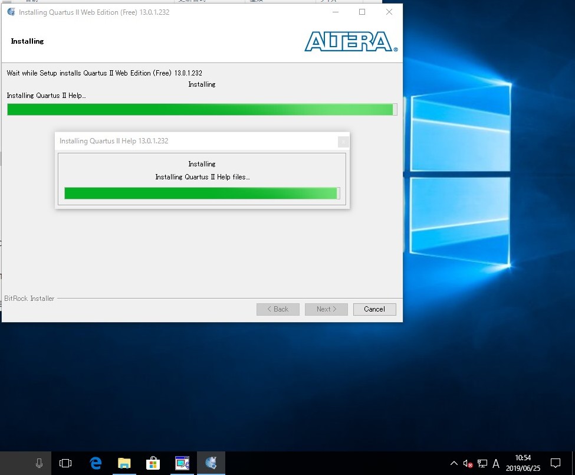Close the Quartus II Help sub-dialog
The image size is (575, 475).
pos(343,142)
